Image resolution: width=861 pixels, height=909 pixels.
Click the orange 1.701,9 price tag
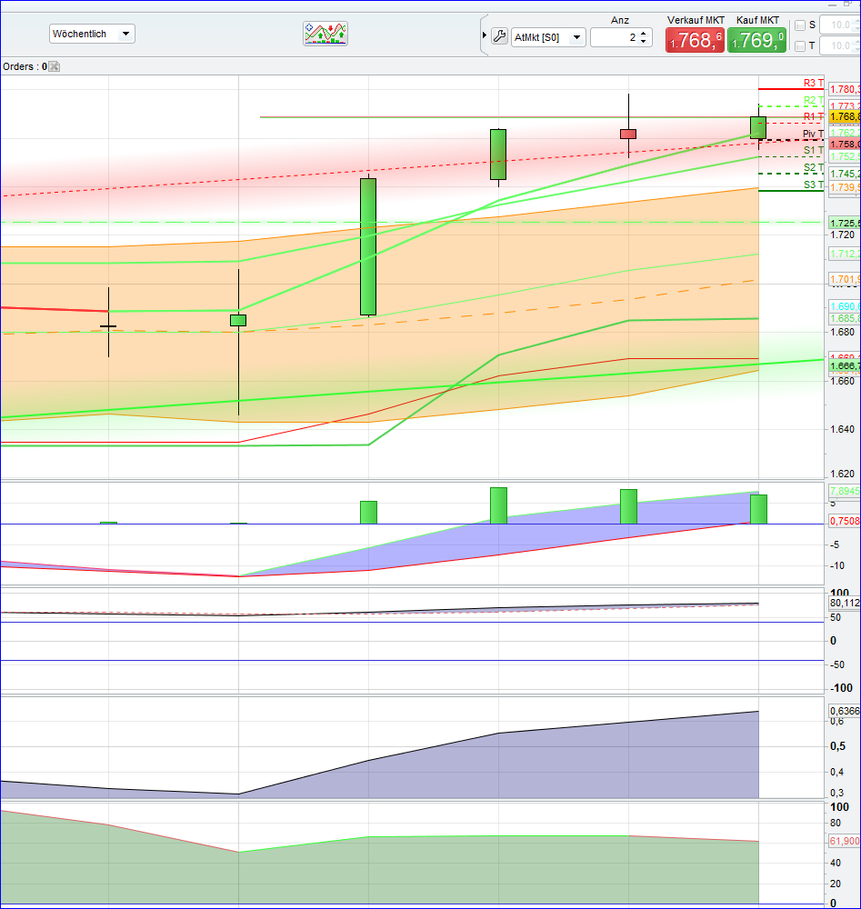point(845,279)
